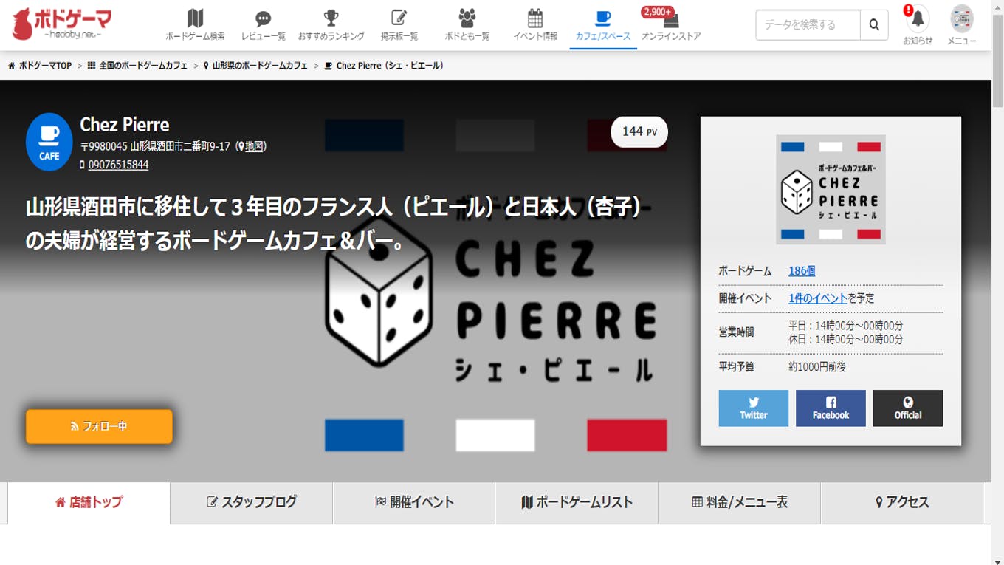Open the Price/Menu table tab

pyautogui.click(x=739, y=502)
